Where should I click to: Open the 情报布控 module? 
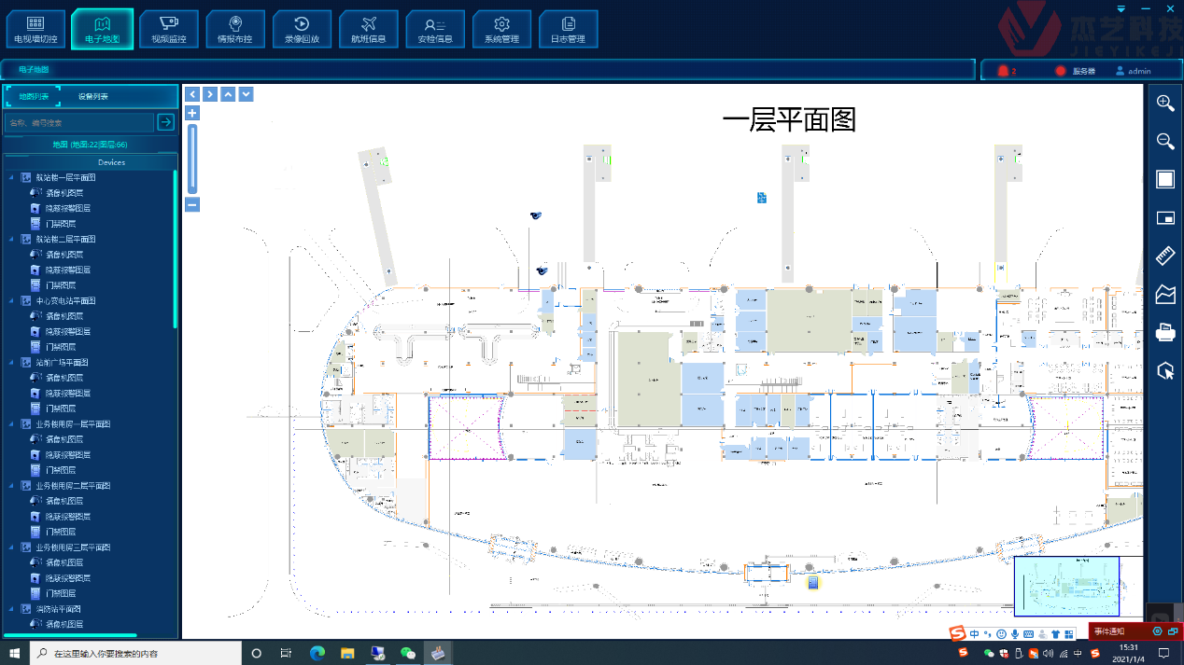pyautogui.click(x=235, y=28)
